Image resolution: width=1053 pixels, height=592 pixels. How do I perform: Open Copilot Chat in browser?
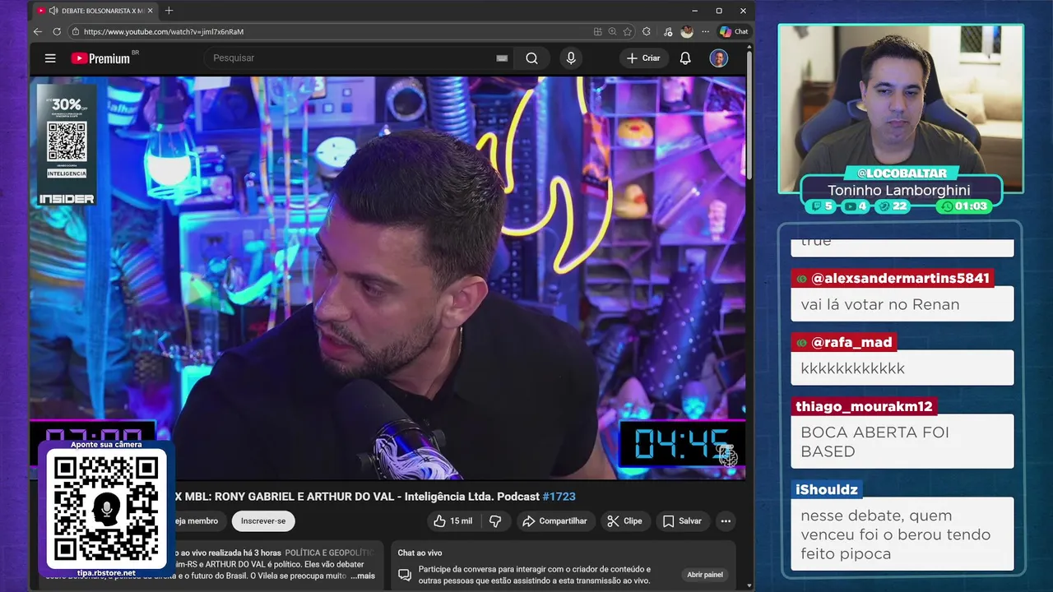pyautogui.click(x=734, y=31)
